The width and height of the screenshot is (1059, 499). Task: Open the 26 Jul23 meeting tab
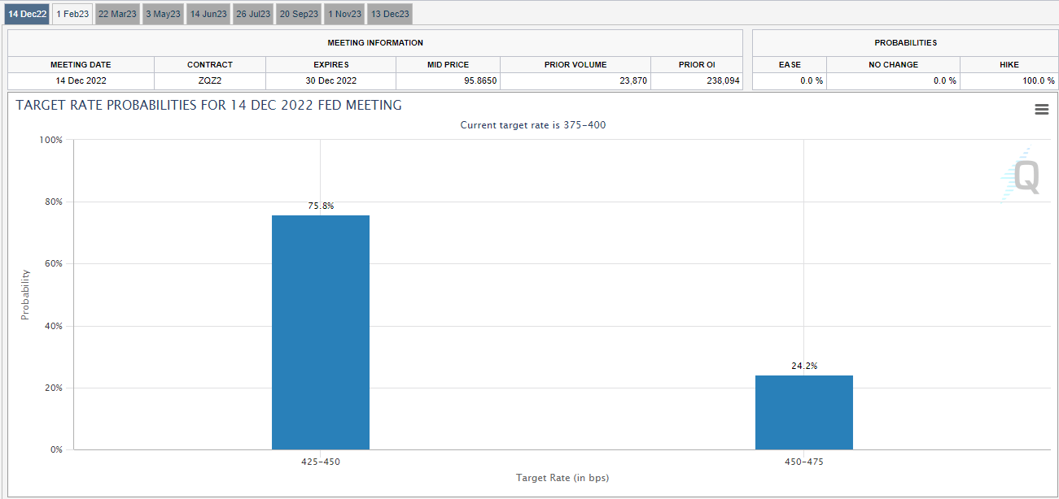click(x=253, y=14)
